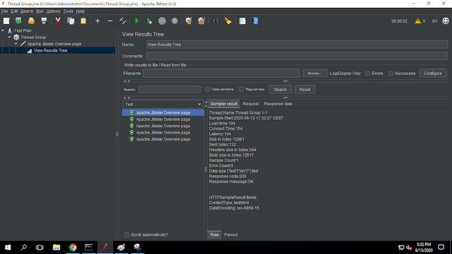Image resolution: width=452 pixels, height=254 pixels.
Task: Select the Sampler result tab
Action: click(224, 104)
